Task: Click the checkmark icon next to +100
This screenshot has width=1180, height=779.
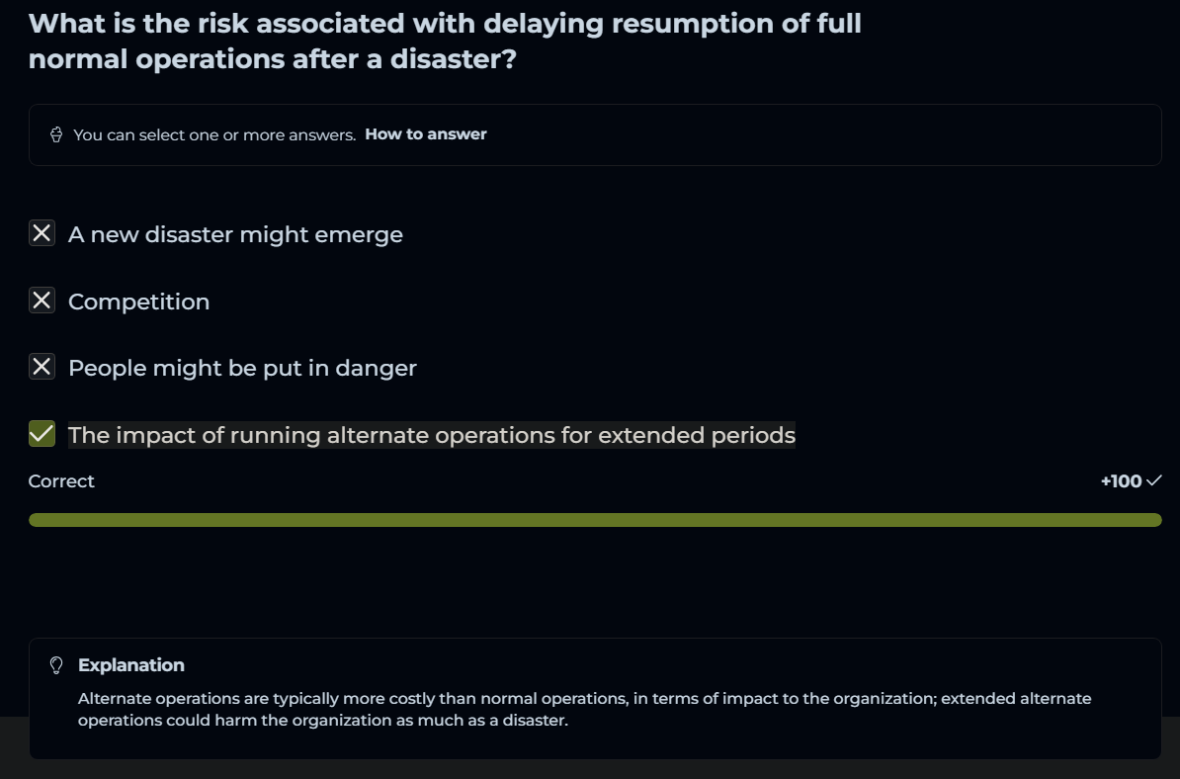Action: [x=1153, y=481]
